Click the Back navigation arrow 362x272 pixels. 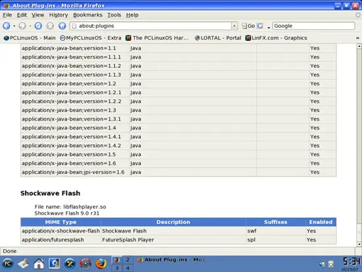click(x=7, y=26)
